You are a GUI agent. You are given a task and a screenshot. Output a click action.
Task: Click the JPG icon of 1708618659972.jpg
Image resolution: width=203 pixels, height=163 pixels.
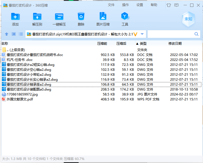coord(4,94)
